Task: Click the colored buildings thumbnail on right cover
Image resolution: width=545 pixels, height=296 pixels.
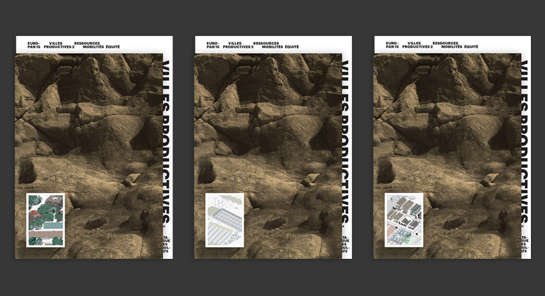Action: [404, 220]
